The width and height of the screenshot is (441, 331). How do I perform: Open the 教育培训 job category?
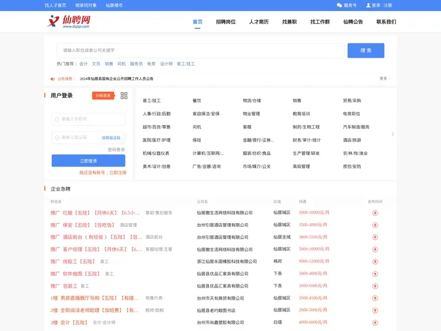click(x=301, y=114)
